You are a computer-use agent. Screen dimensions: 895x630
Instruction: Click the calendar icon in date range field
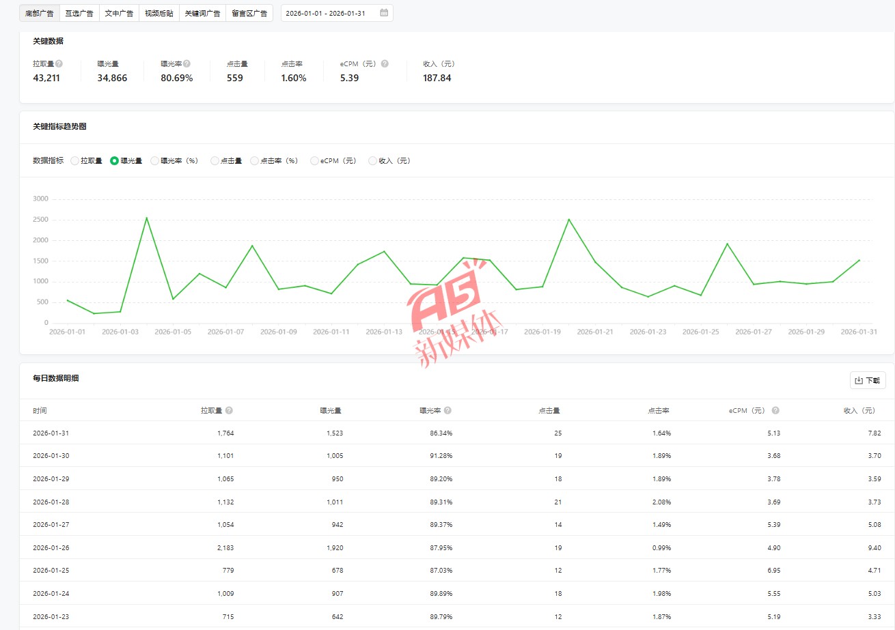(x=384, y=13)
